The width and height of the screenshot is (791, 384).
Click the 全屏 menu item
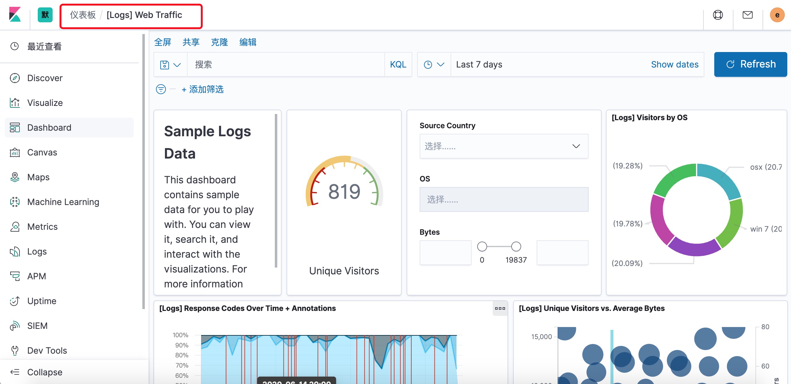click(163, 42)
